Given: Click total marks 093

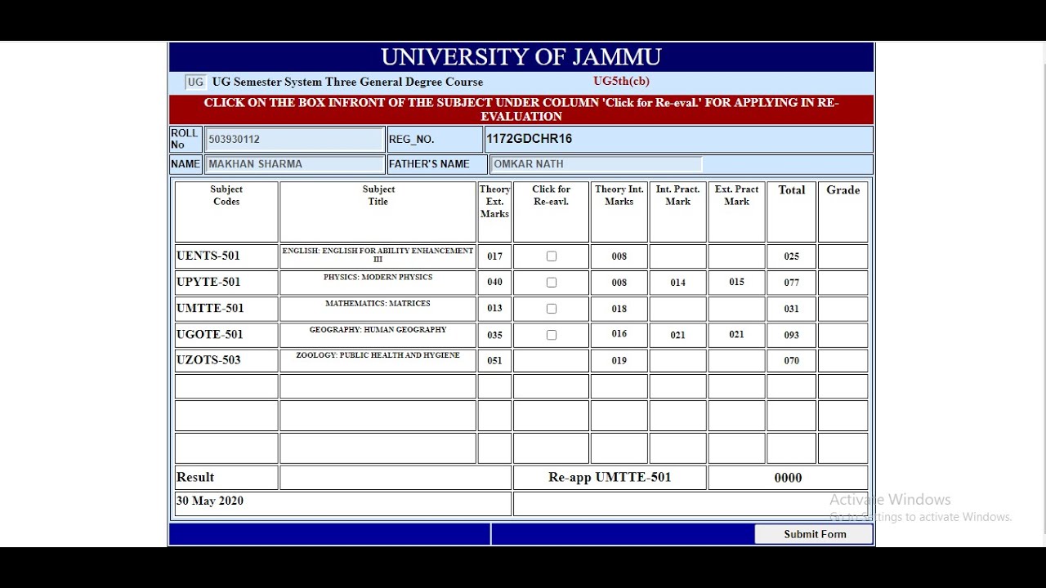Looking at the screenshot, I should pyautogui.click(x=791, y=335).
